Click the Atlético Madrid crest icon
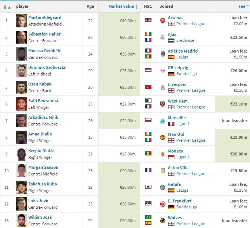Screen dimensions: 250x228 pyautogui.click(x=162, y=54)
